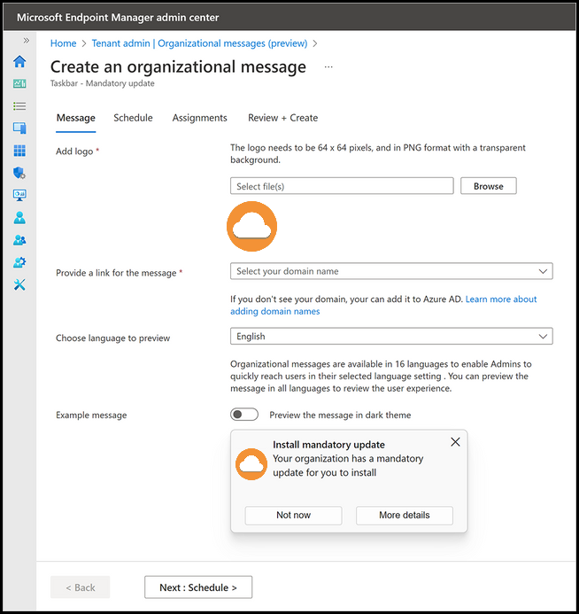This screenshot has width=579, height=614.
Task: Open the language preview dropdown showing English
Action: click(391, 337)
